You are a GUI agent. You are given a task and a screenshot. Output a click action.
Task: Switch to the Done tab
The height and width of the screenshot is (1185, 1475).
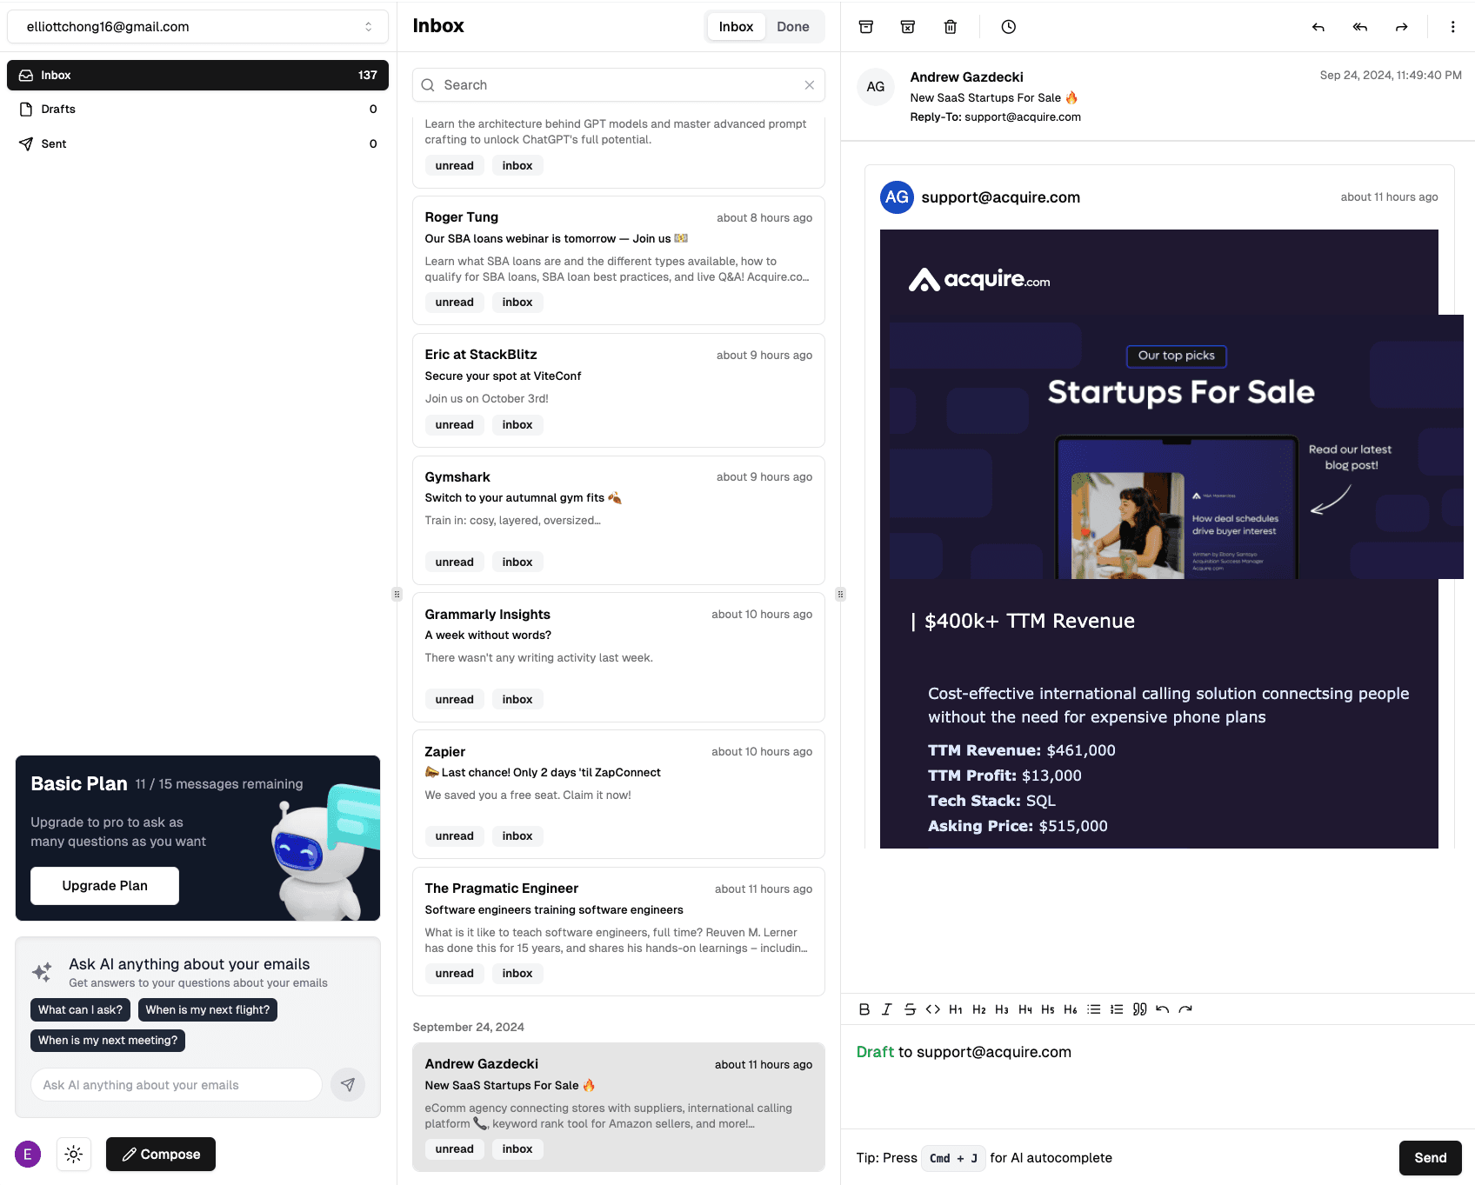point(792,27)
